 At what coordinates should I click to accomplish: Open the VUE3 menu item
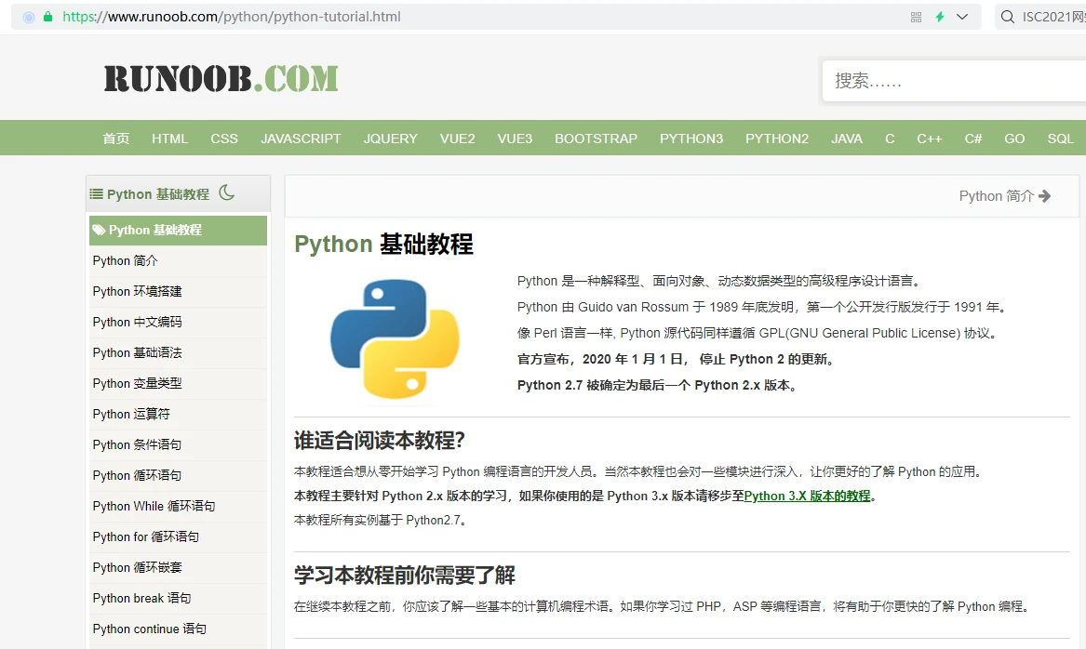tap(515, 139)
